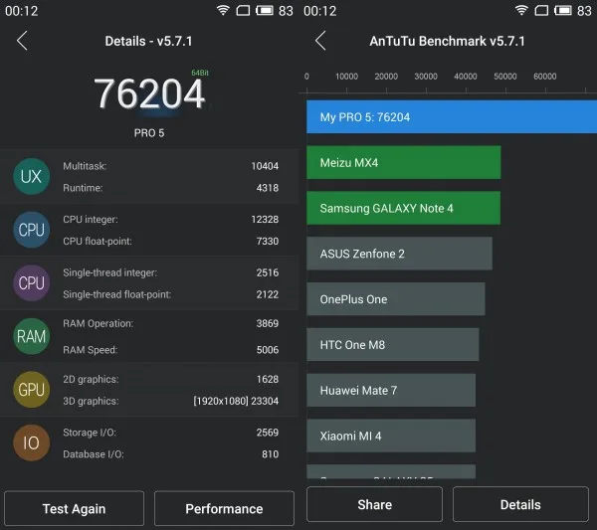Image resolution: width=597 pixels, height=530 pixels.
Task: Tap the 3D graphics row
Action: [170, 401]
